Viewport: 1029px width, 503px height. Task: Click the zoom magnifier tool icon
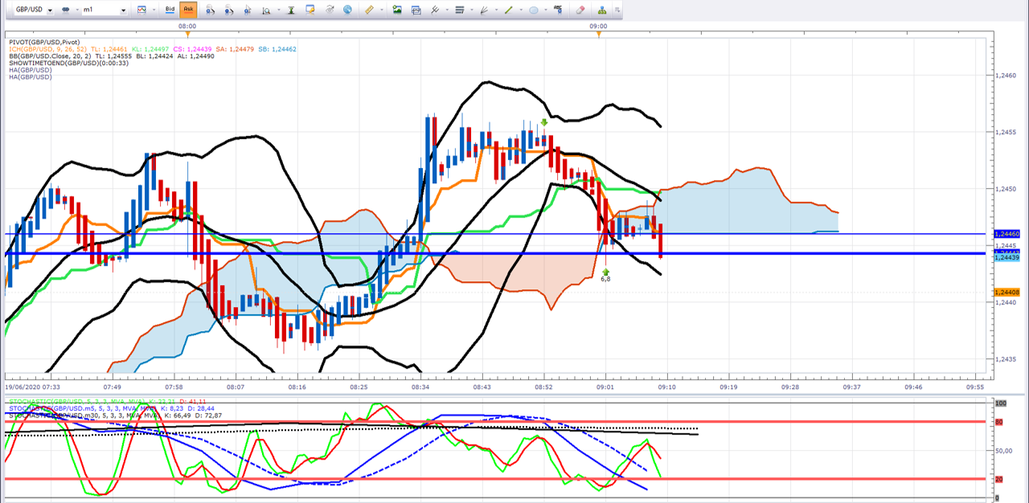[266, 10]
